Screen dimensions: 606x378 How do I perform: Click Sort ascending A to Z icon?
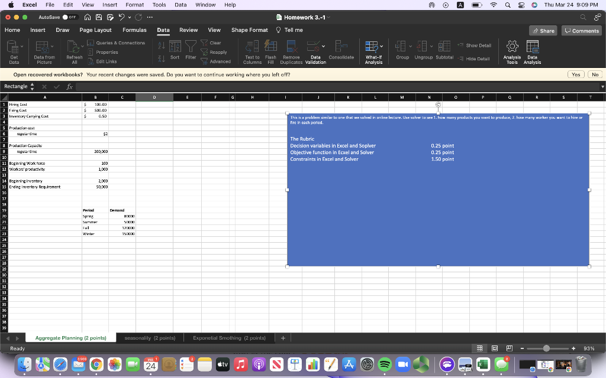coord(162,45)
